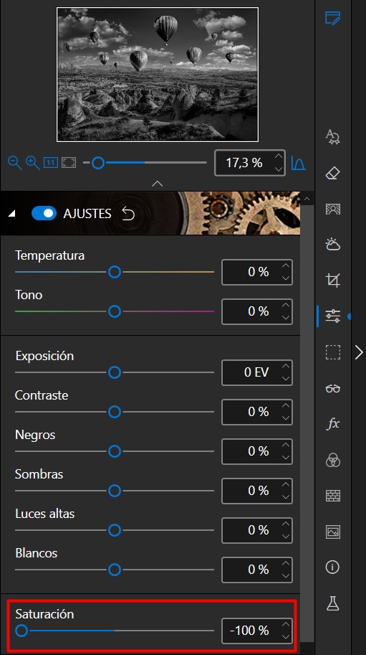Reset adjustments with the undo arrow
The width and height of the screenshot is (366, 655).
[x=128, y=214]
